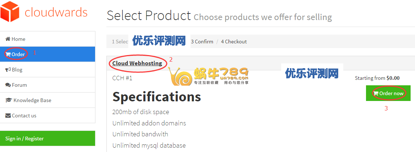Click the cart icon in Order now button
The image size is (415, 152).
(376, 93)
